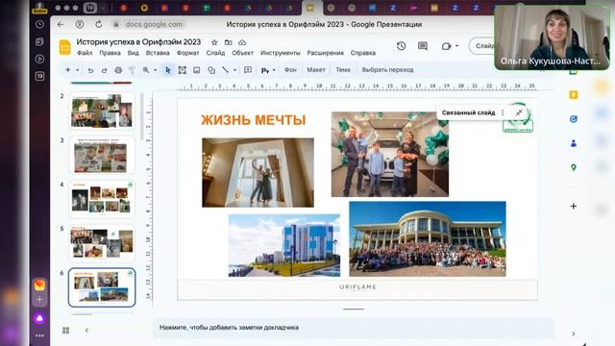This screenshot has width=615, height=346.
Task: Open the Правка menu
Action: [x=110, y=53]
